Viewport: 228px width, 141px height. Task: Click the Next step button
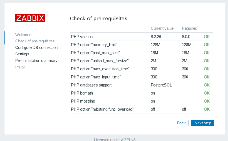tap(203, 123)
